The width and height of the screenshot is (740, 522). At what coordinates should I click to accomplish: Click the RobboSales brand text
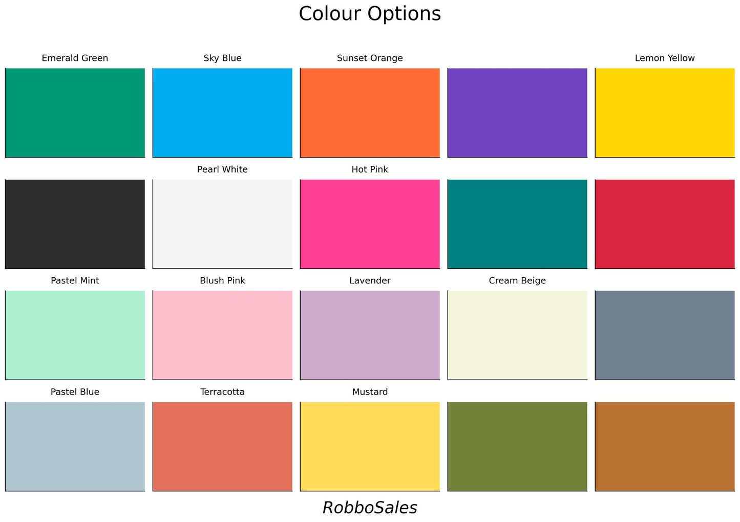[x=370, y=508]
